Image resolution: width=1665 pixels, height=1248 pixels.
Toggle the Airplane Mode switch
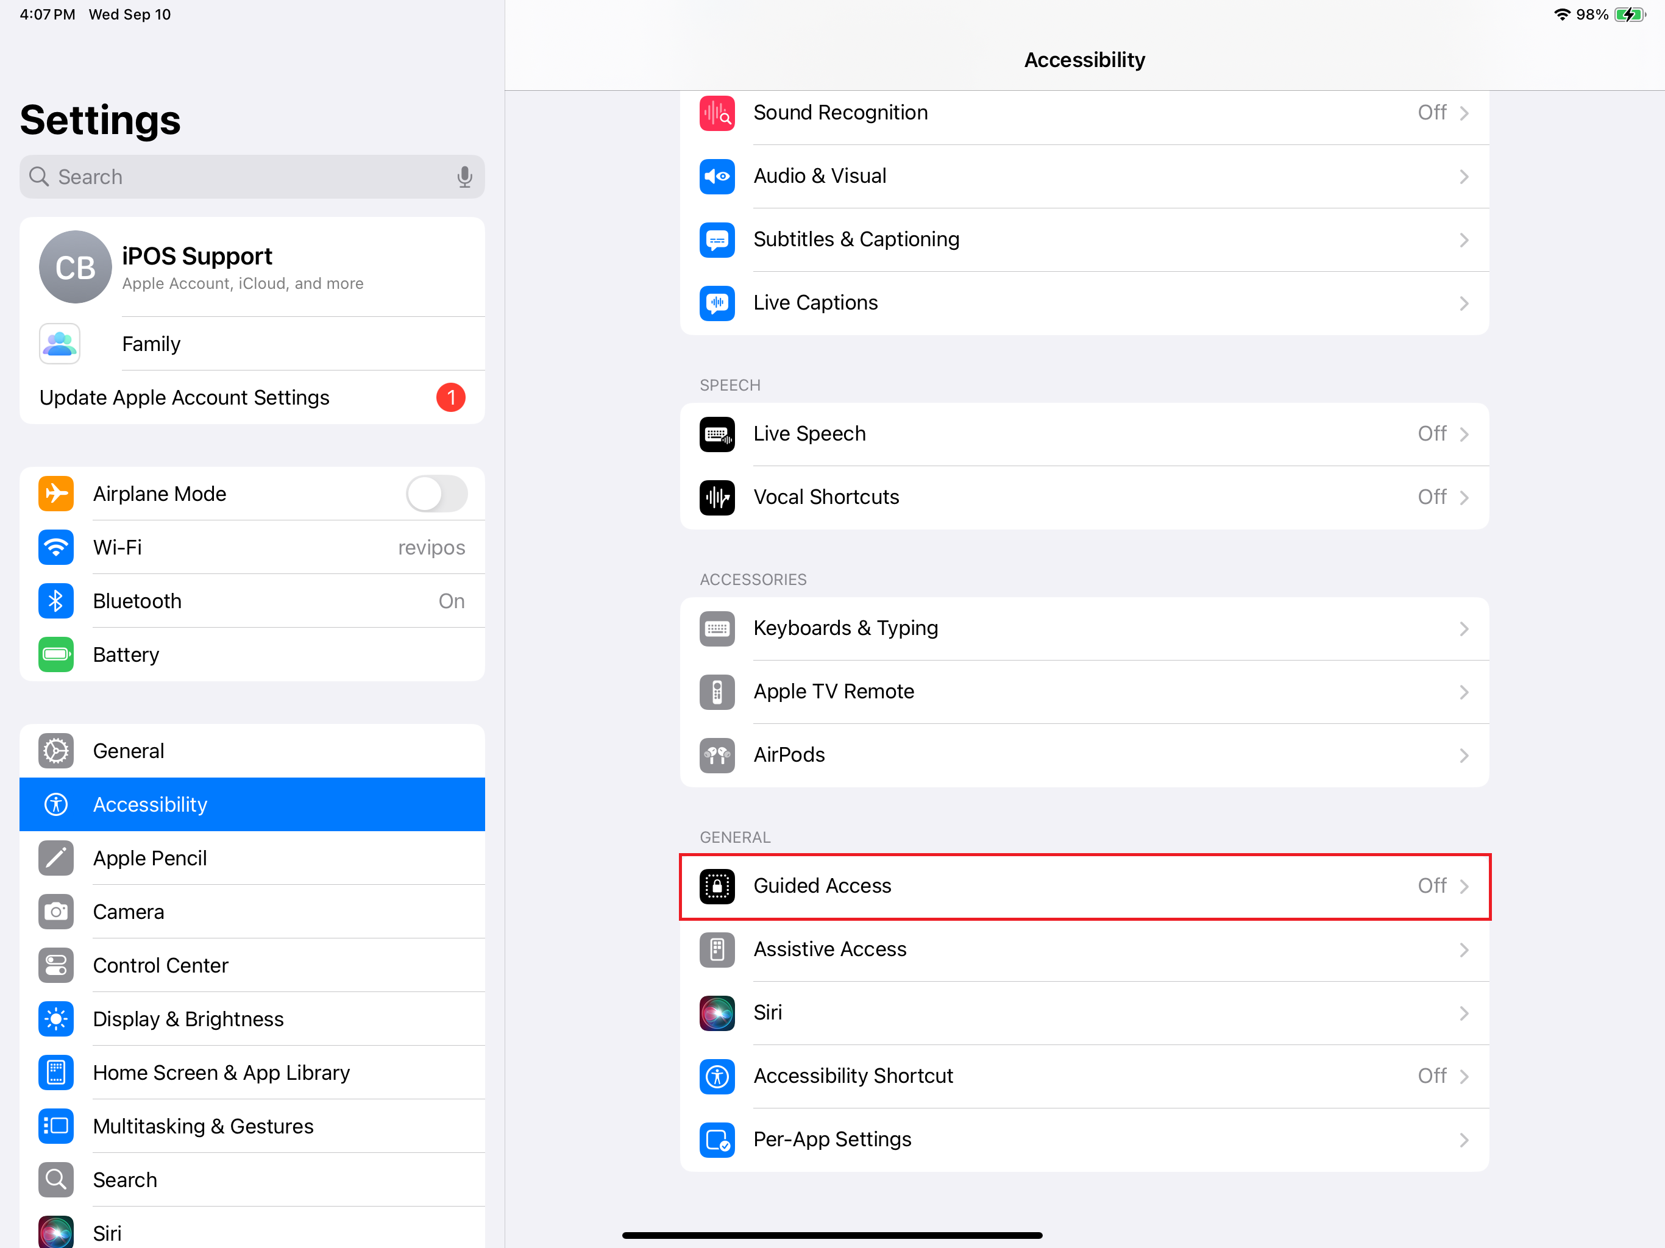click(436, 494)
